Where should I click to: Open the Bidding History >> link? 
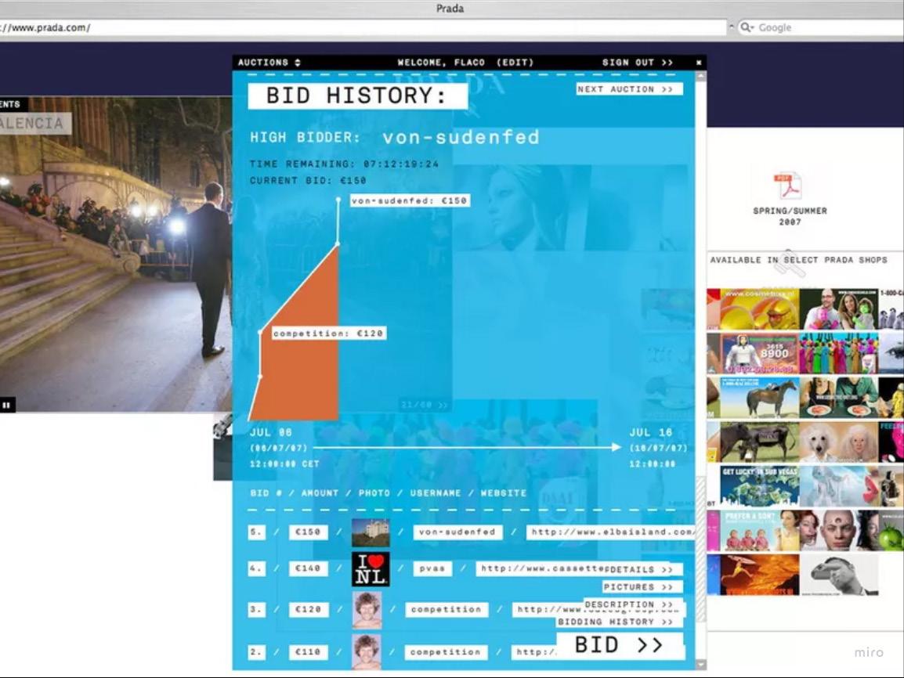[x=620, y=622]
